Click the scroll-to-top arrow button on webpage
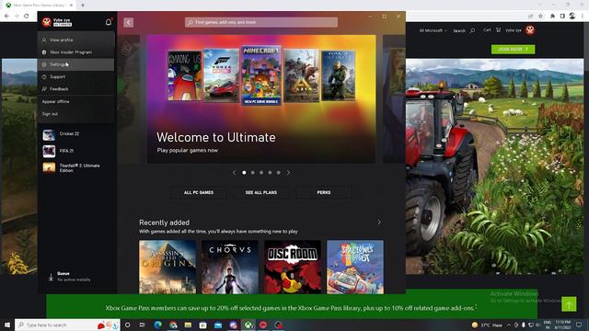Image resolution: width=589 pixels, height=331 pixels. coord(569,304)
